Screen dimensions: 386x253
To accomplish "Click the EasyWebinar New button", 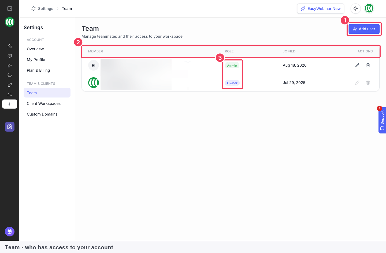I will click(x=321, y=9).
